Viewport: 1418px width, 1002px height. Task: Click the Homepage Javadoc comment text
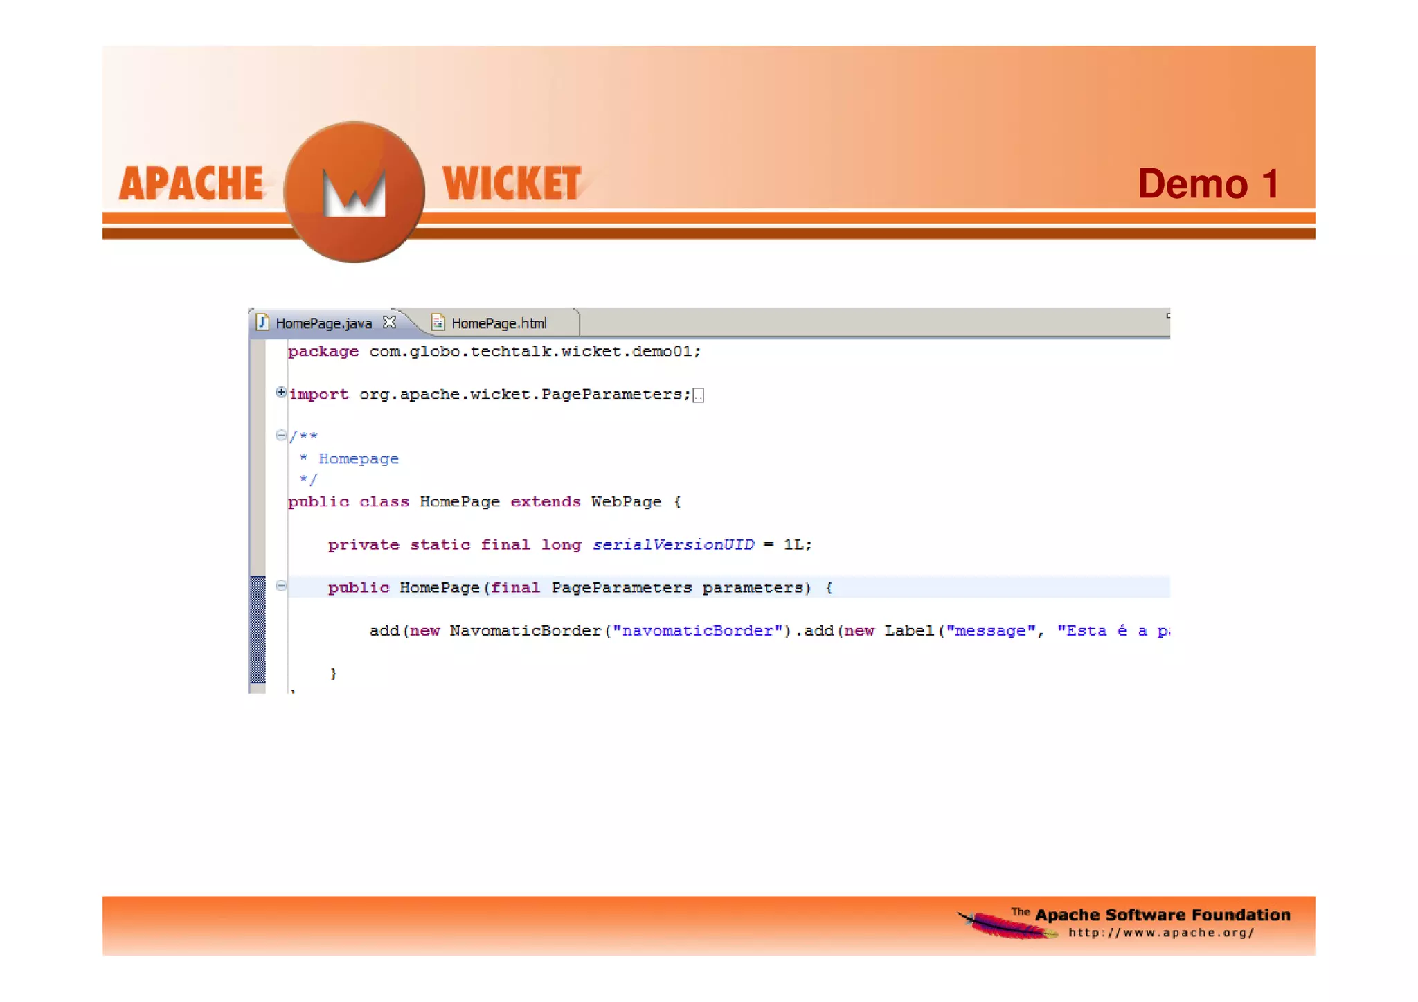tap(359, 459)
